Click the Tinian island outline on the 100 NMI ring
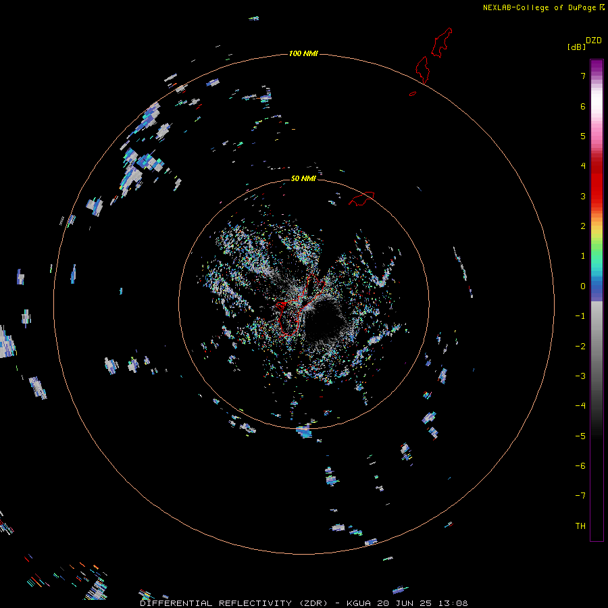608x608 pixels. pyautogui.click(x=422, y=70)
